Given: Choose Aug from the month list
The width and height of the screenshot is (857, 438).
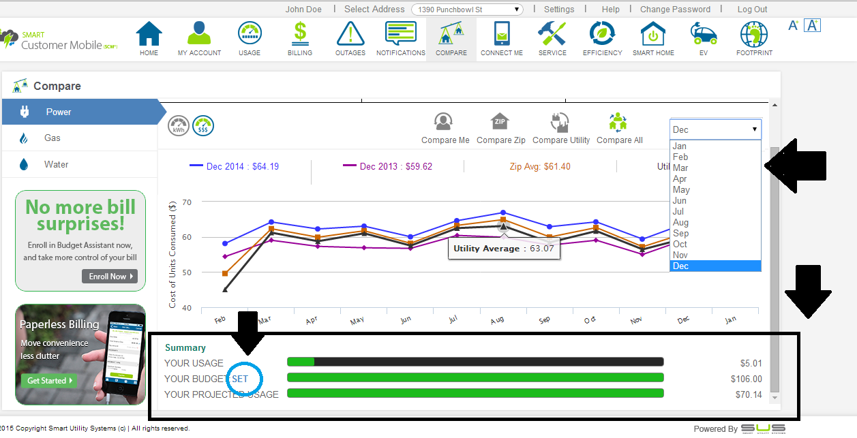Looking at the screenshot, I should [x=680, y=223].
